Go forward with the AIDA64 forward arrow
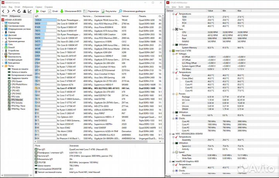The width and height of the screenshot is (279, 178). (9, 11)
